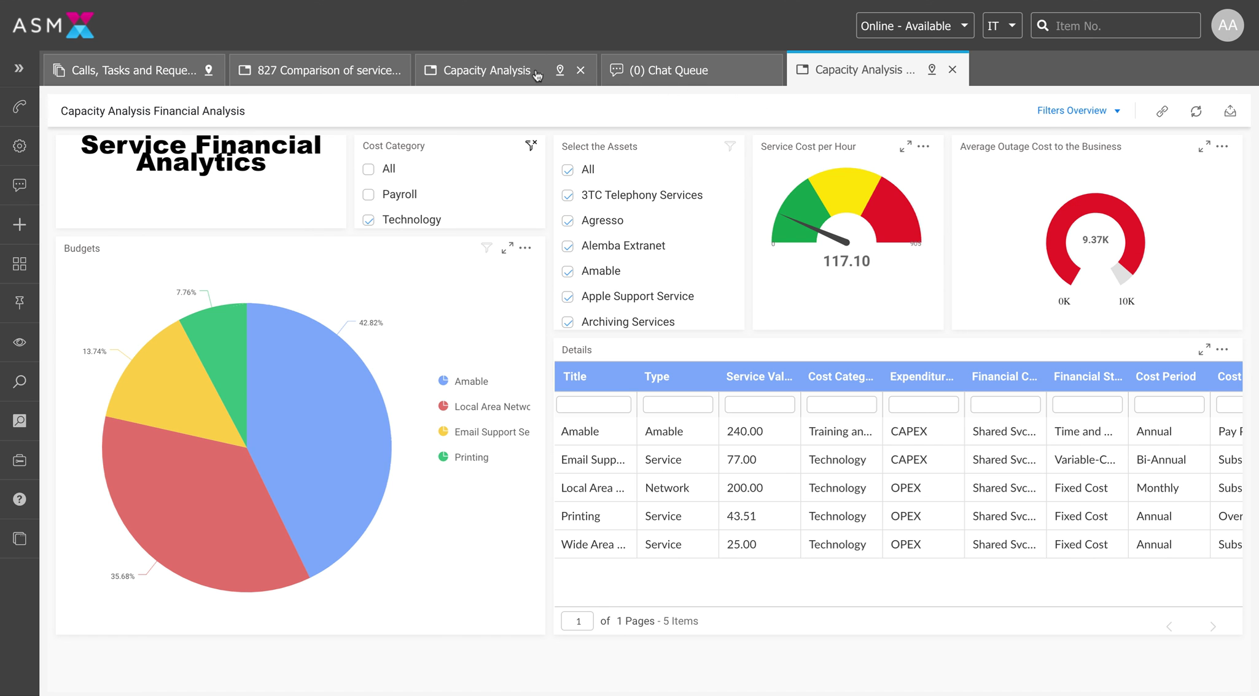
Task: Click the Details page number field
Action: [577, 621]
